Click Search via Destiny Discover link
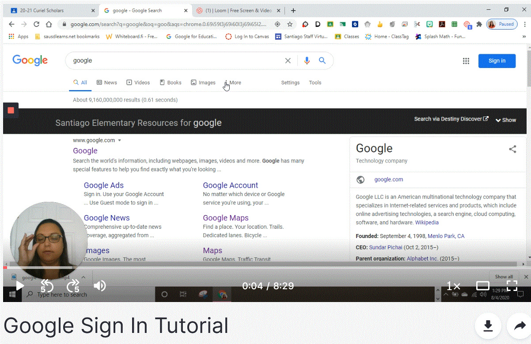531x344 pixels. click(x=451, y=119)
